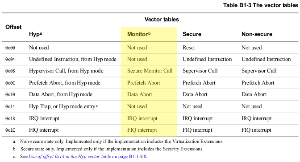Image resolution: width=300 pixels, height=162 pixels.
Task: Select the 'Vector tables' group heading
Action: coord(162,20)
